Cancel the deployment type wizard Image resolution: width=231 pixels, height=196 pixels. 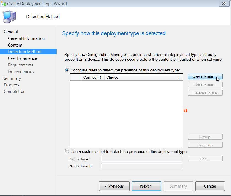click(x=210, y=186)
